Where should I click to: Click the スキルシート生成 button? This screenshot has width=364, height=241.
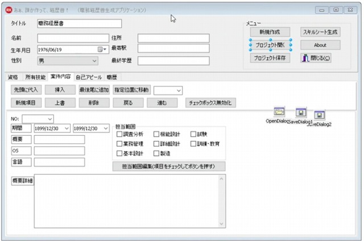point(320,32)
